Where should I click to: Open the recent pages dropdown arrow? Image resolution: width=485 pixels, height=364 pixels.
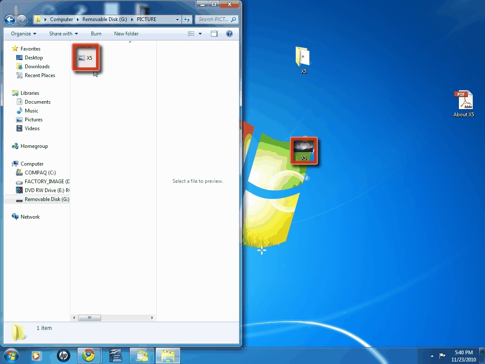[x=30, y=19]
